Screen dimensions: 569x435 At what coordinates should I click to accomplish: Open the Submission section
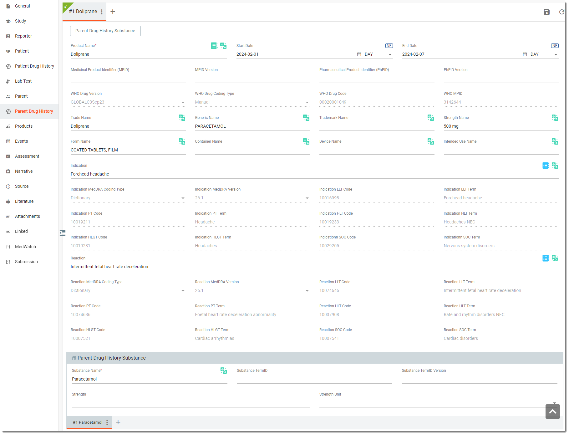coord(29,262)
